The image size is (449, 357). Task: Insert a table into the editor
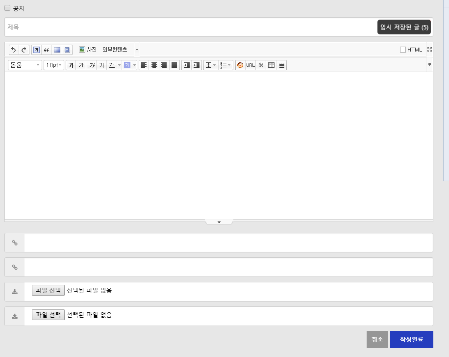(271, 65)
